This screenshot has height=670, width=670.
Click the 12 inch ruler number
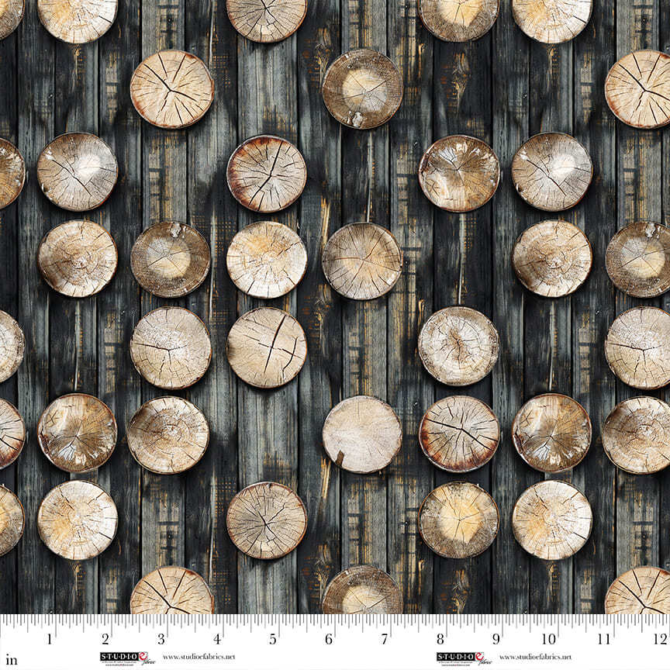[659, 640]
